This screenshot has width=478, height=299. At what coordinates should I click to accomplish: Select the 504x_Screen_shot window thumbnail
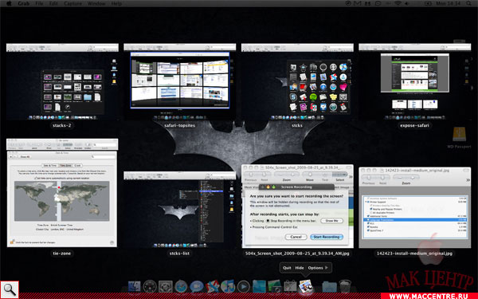pyautogui.click(x=297, y=207)
